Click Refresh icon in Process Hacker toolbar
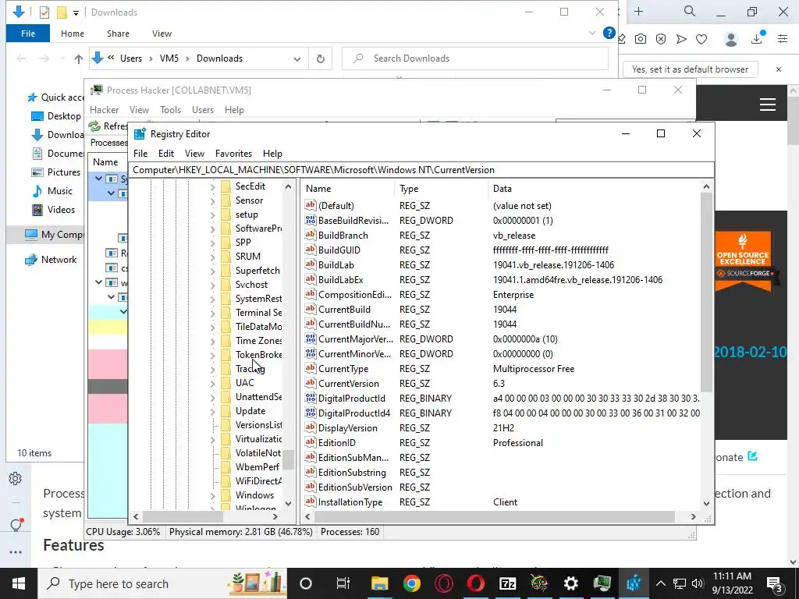Viewport: 799px width, 599px height. coord(94,126)
